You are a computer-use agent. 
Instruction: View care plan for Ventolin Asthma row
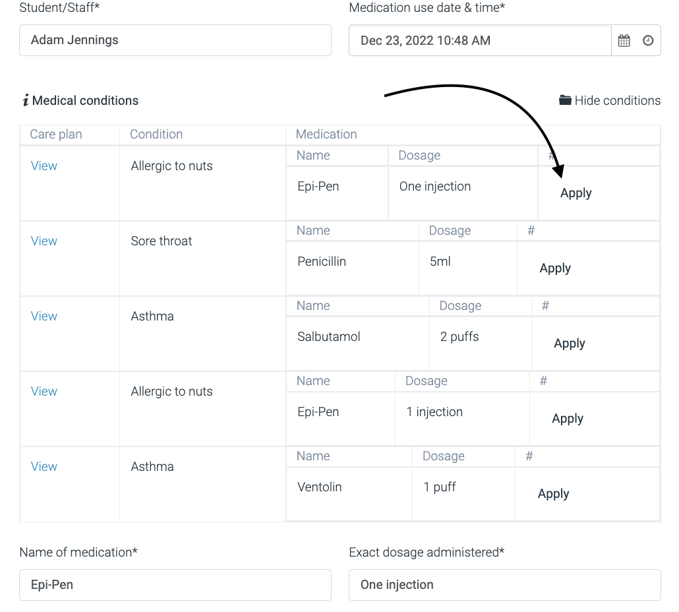[x=44, y=466]
